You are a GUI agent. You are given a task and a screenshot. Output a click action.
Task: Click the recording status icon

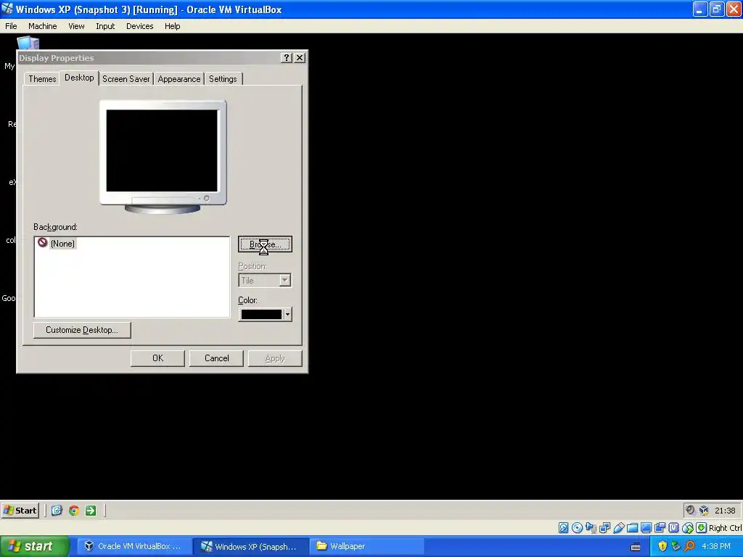[x=660, y=528]
